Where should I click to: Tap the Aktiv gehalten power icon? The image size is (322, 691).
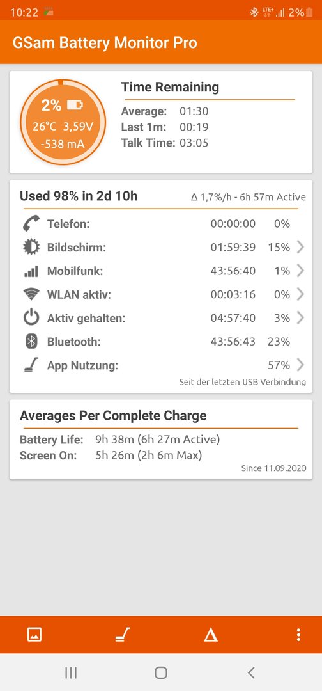[31, 318]
